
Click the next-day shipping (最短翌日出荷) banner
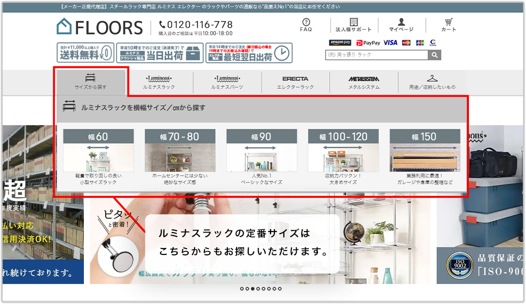249,53
